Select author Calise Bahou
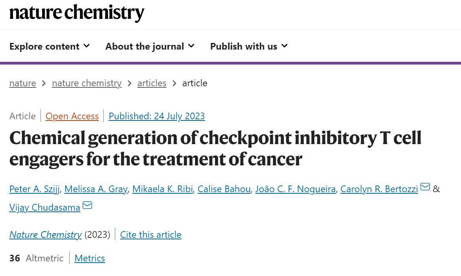This screenshot has height=276, width=461. click(224, 189)
